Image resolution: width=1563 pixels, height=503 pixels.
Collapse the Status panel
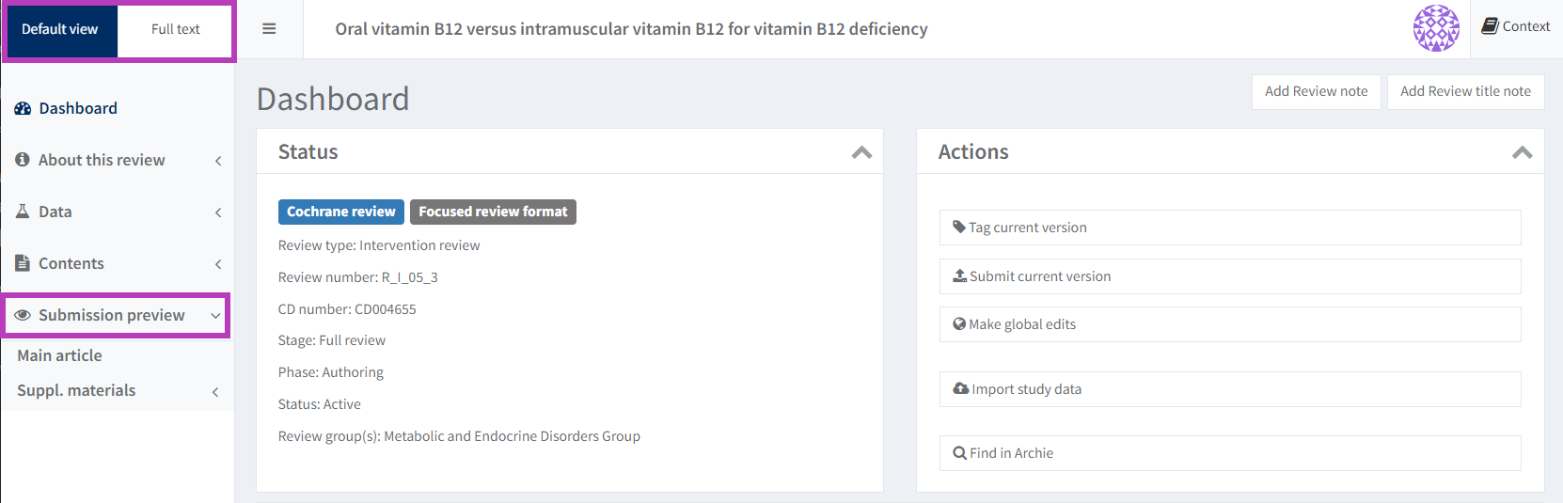[861, 152]
